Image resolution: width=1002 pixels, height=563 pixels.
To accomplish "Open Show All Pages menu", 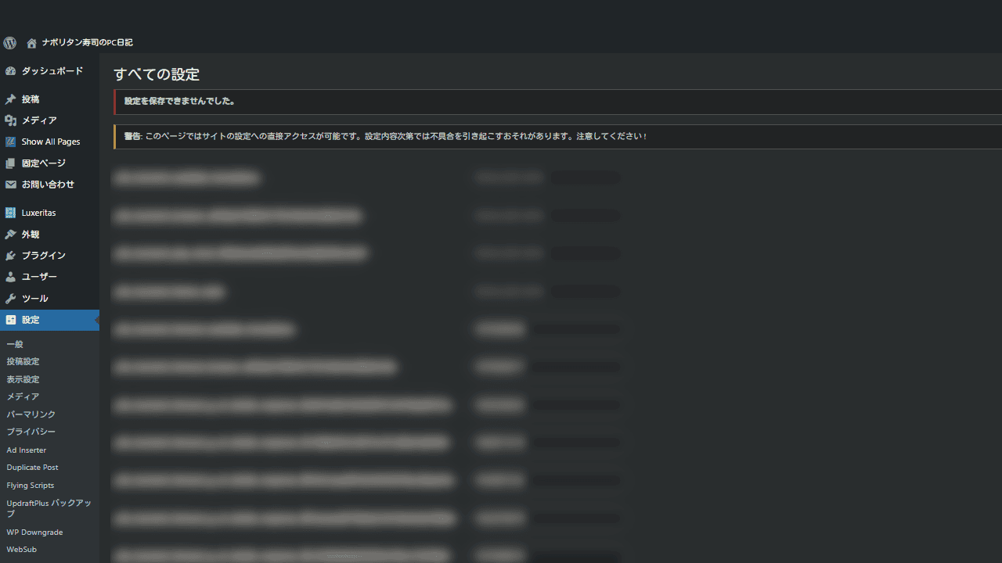I will [x=49, y=142].
